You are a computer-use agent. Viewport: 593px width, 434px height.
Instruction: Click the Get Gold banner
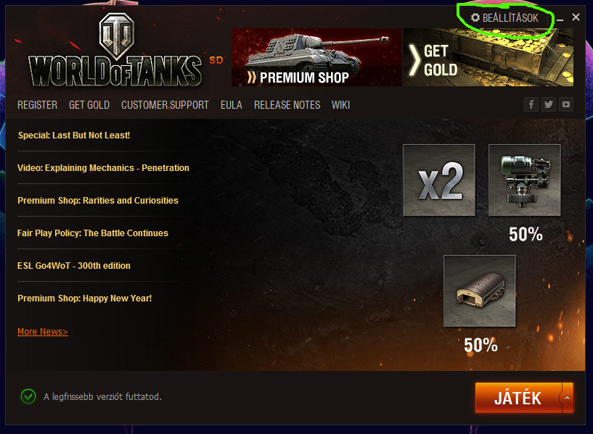tap(488, 57)
